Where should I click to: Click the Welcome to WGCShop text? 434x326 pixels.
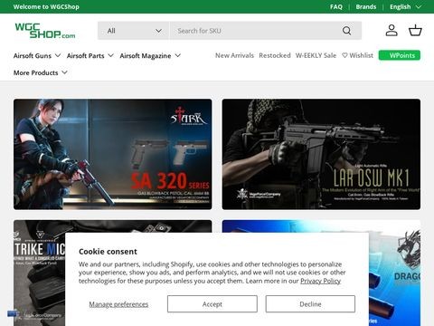click(x=46, y=6)
